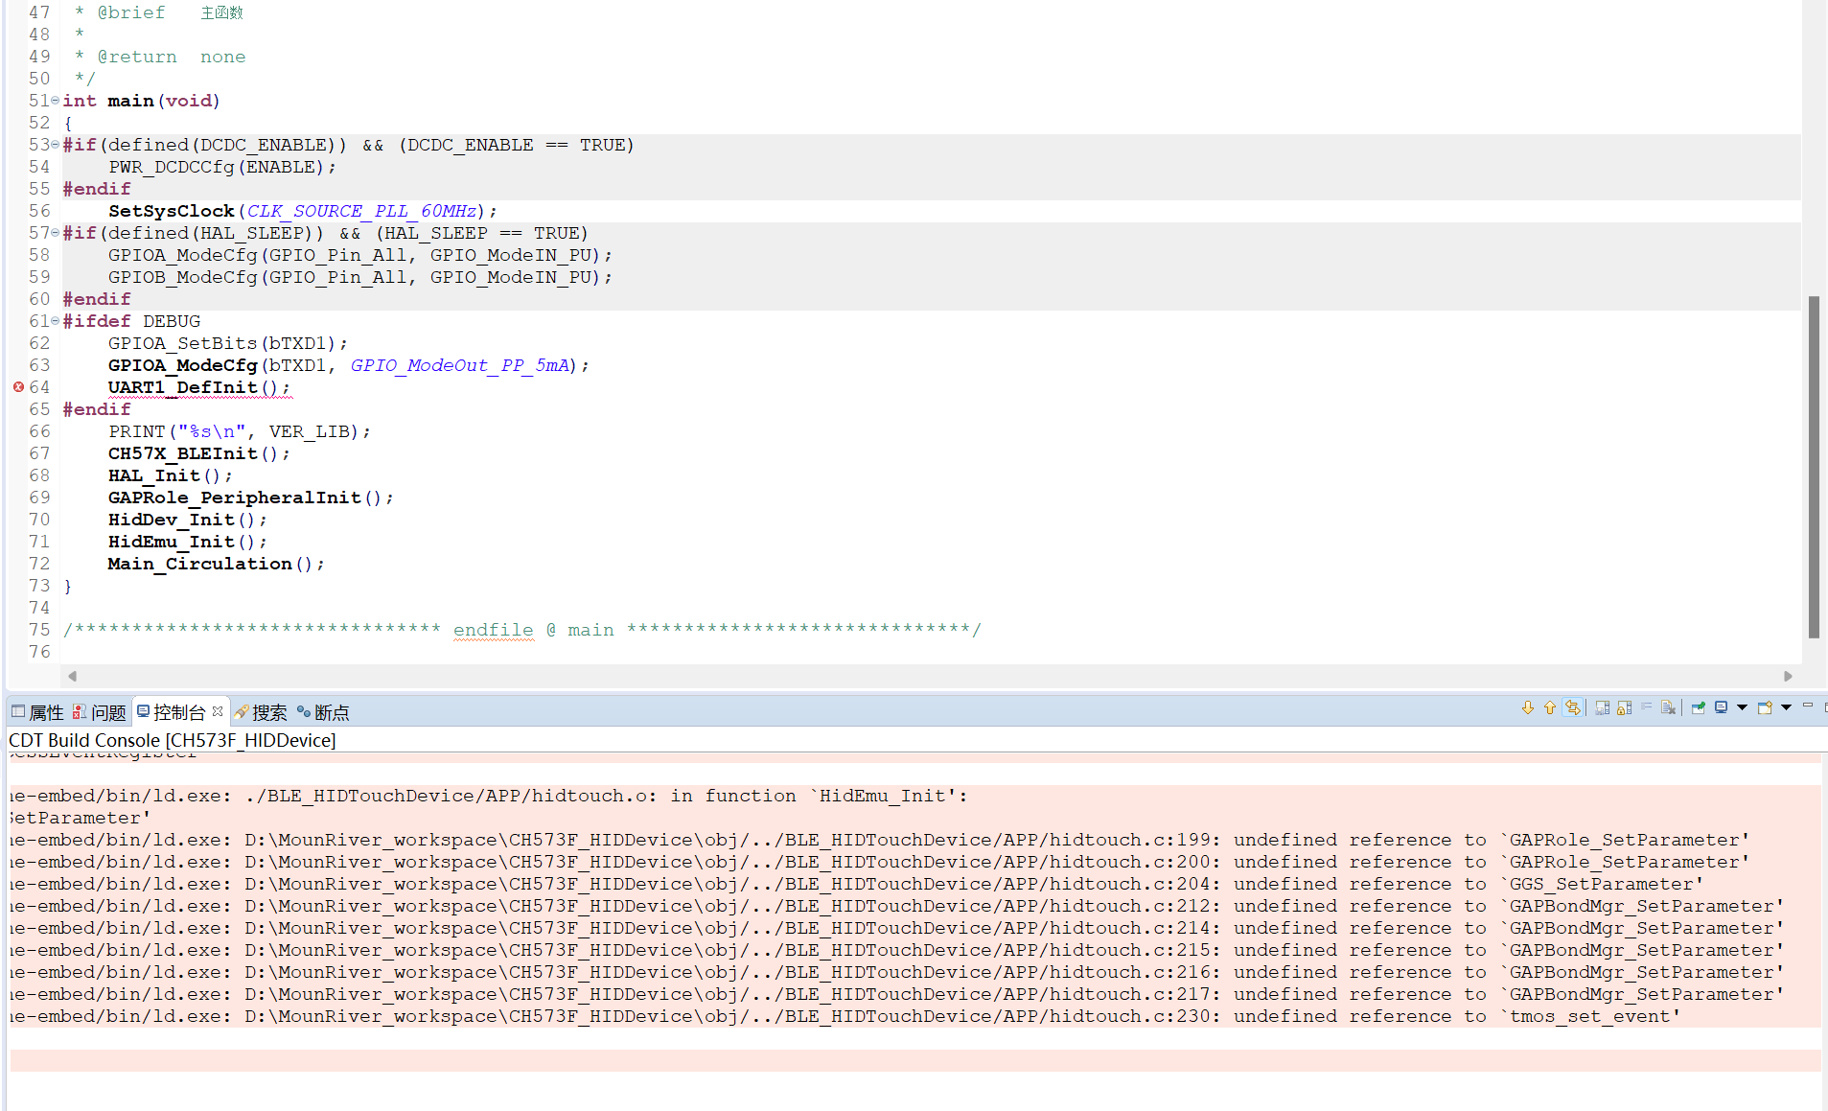Toggle show console on build errors
Image resolution: width=1828 pixels, height=1111 pixels.
click(x=1573, y=708)
